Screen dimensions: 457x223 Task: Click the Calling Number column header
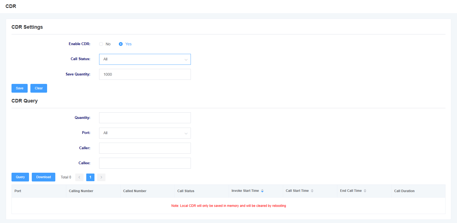coord(93,191)
